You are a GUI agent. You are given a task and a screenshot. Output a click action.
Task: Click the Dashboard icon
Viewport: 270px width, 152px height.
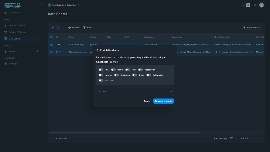pyautogui.click(x=5, y=12)
